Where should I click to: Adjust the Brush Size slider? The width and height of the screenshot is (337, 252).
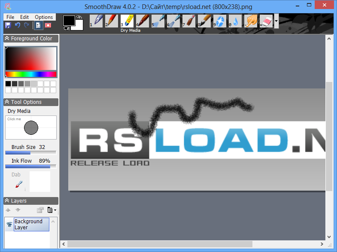pos(31,153)
